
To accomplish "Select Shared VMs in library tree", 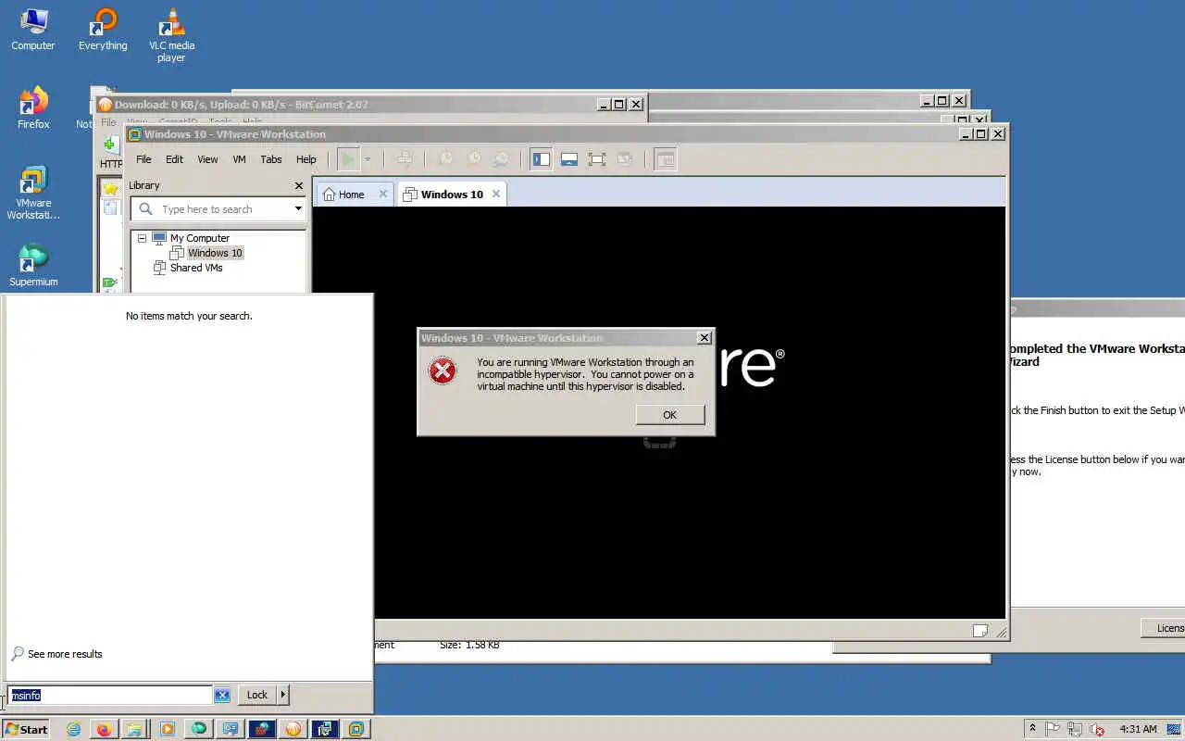I will (196, 268).
